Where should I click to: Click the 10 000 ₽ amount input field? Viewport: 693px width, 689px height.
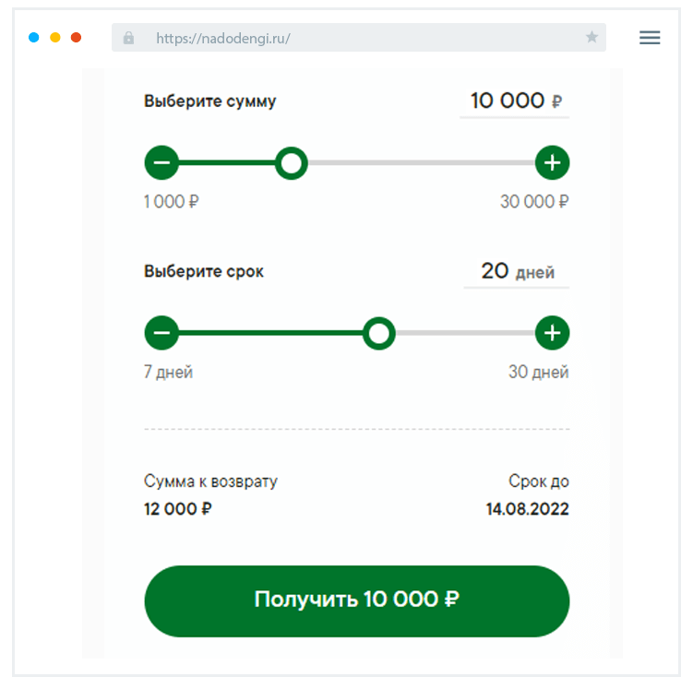pos(514,101)
